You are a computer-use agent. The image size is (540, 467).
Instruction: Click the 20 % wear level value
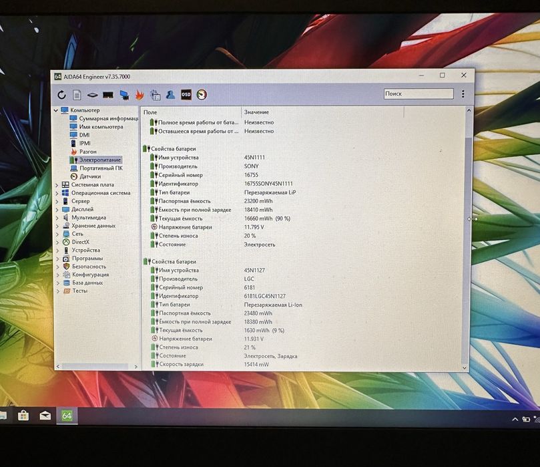tap(250, 236)
